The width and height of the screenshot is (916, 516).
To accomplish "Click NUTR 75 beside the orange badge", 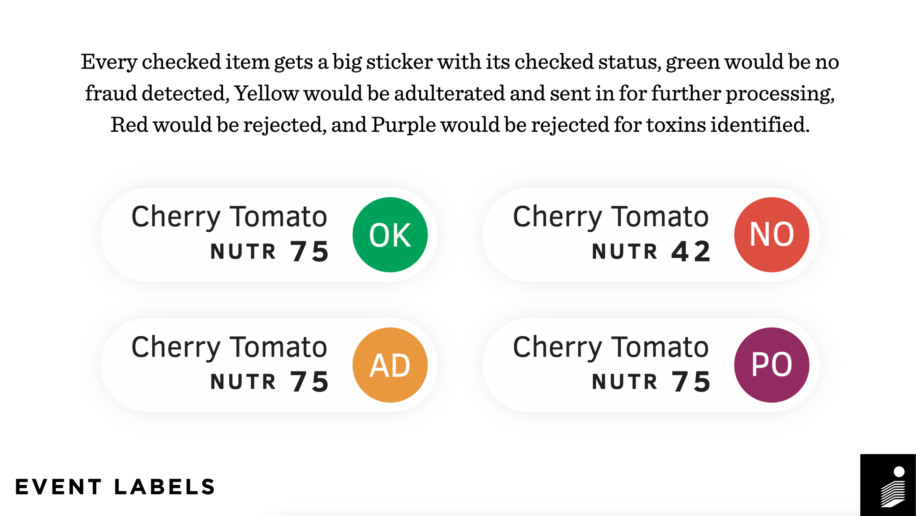I will [269, 382].
